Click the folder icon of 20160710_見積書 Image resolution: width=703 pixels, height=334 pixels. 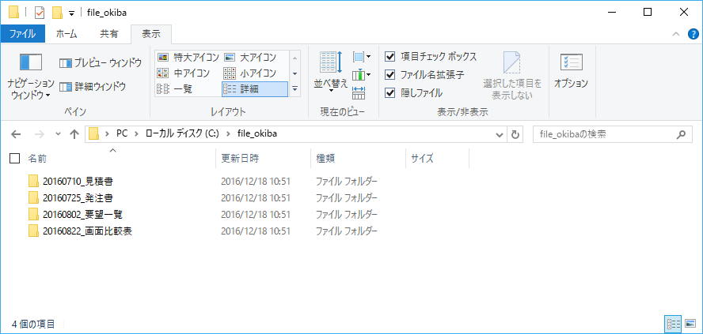33,181
